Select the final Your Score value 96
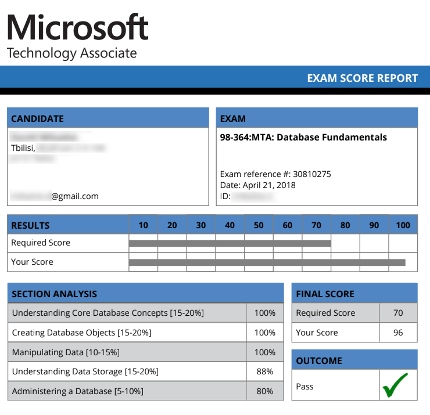 pos(398,333)
